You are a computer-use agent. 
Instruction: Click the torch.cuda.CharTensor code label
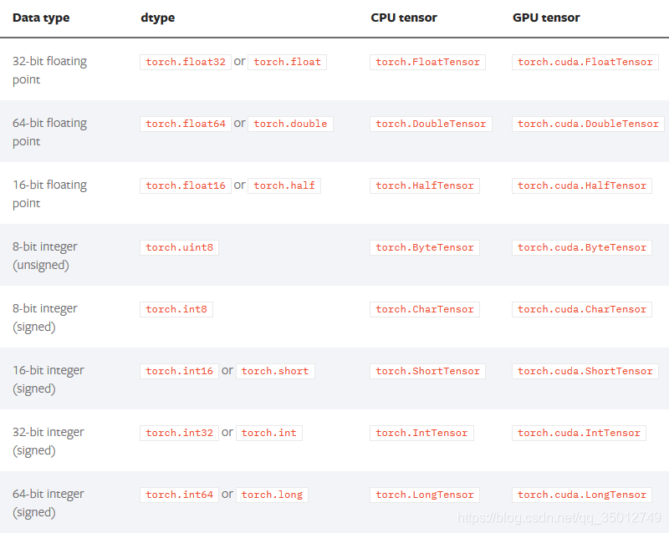tap(582, 310)
